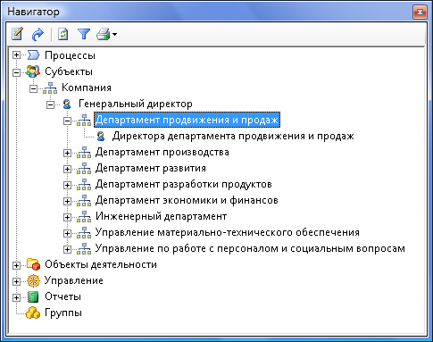Screen dimensions: 433x342
Task: Select the Процессы tree item
Action: coord(70,55)
